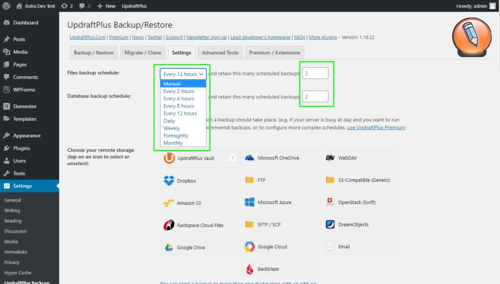Select the SFTP / SCP folder icon
Screen dimensions: 500x284
point(250,224)
